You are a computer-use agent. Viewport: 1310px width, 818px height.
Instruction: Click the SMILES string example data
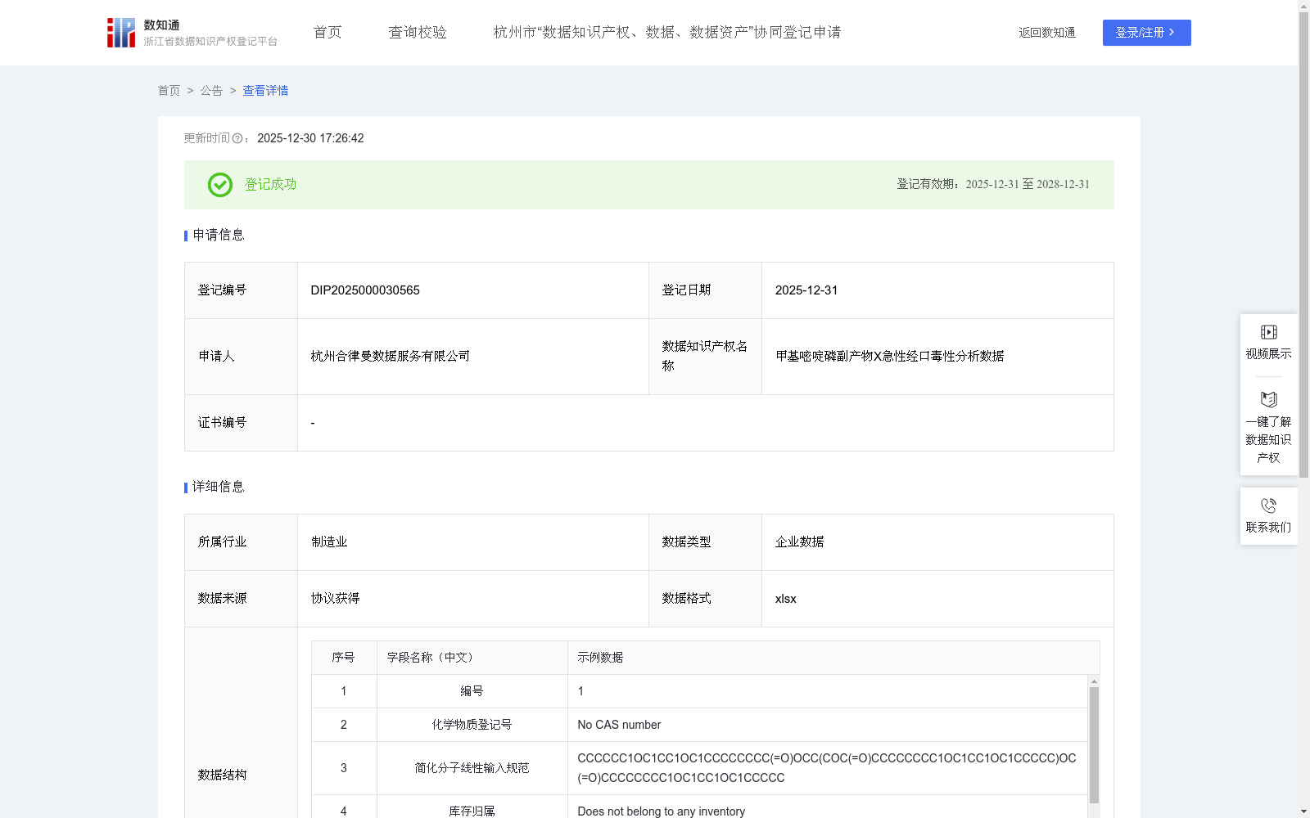pos(827,768)
